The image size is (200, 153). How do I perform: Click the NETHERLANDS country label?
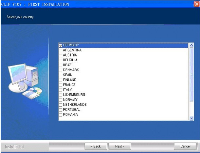pos(75,105)
